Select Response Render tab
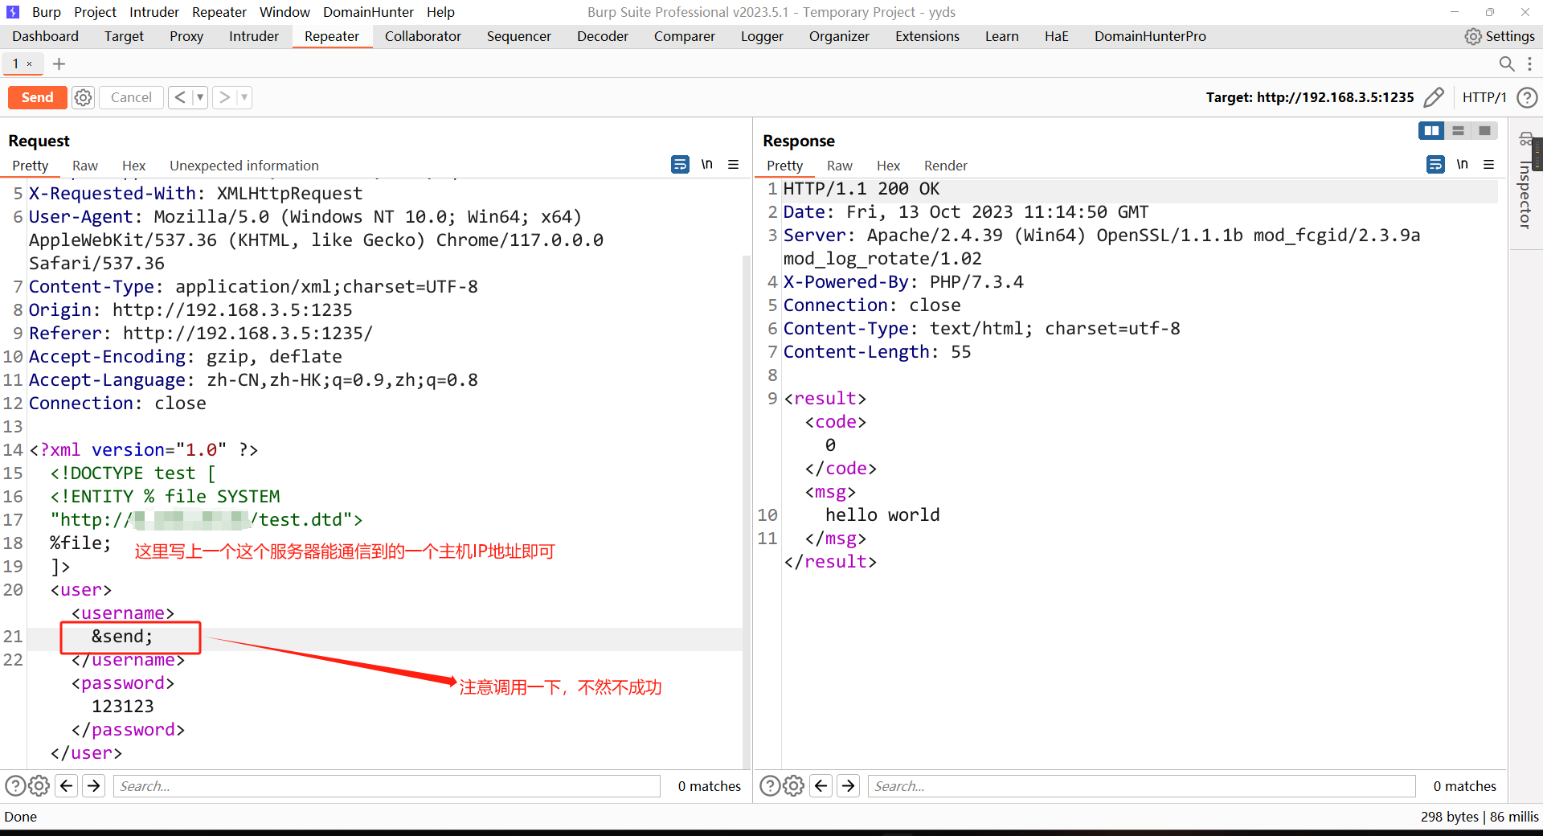The image size is (1543, 836). [946, 166]
